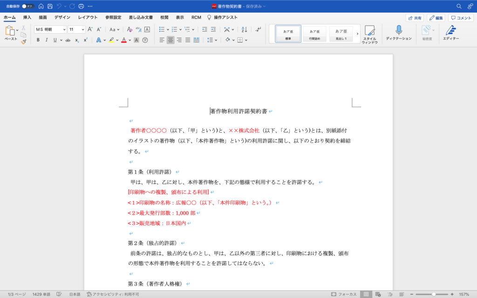Screen dimensions: 477x298
Task: Click the ディクテーション microphone button
Action: coord(399,33)
